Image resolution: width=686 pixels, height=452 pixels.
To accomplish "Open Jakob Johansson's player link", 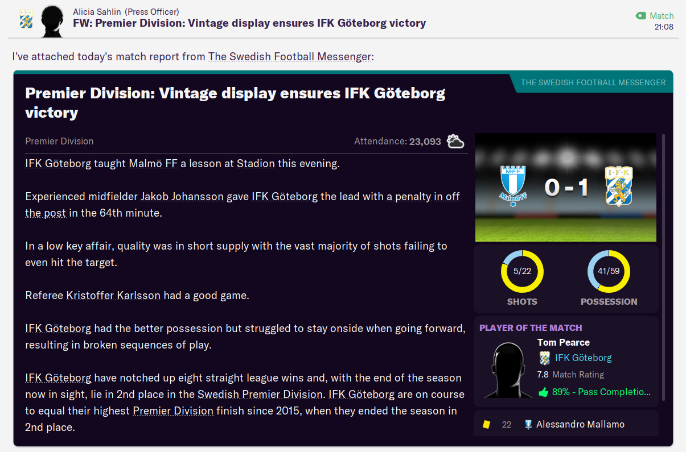I will click(x=182, y=197).
